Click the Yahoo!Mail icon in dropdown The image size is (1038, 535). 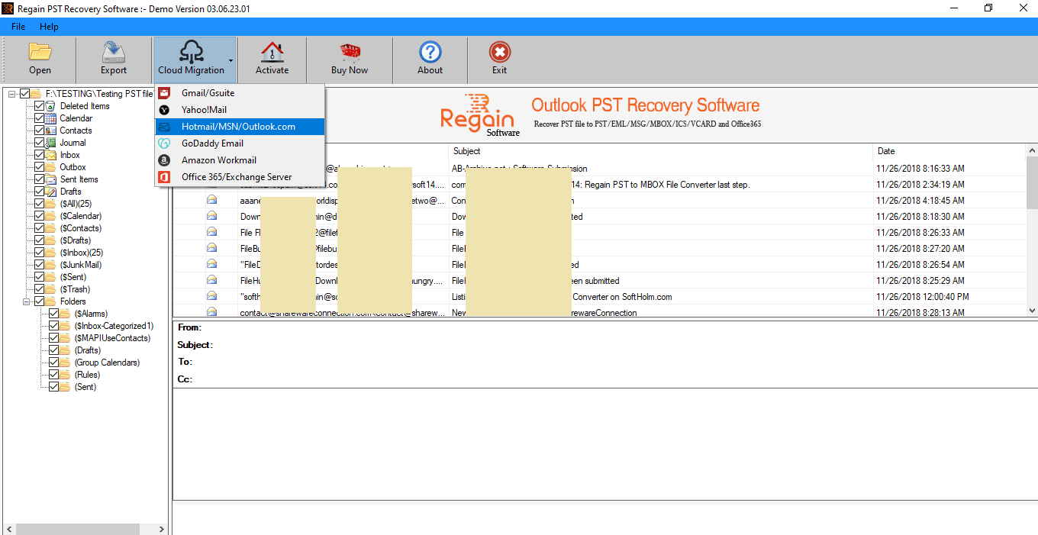tap(164, 110)
